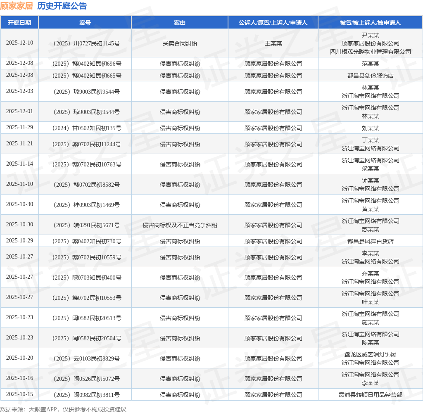
Task: Click the date 2025-12-01
Action: pyautogui.click(x=19, y=112)
